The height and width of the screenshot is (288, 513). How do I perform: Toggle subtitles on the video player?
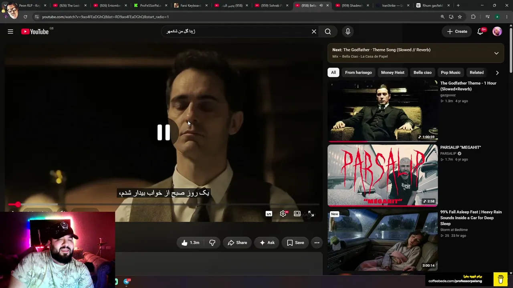[269, 214]
